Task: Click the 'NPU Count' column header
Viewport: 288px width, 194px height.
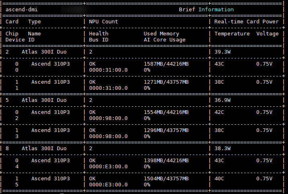Action: point(103,22)
